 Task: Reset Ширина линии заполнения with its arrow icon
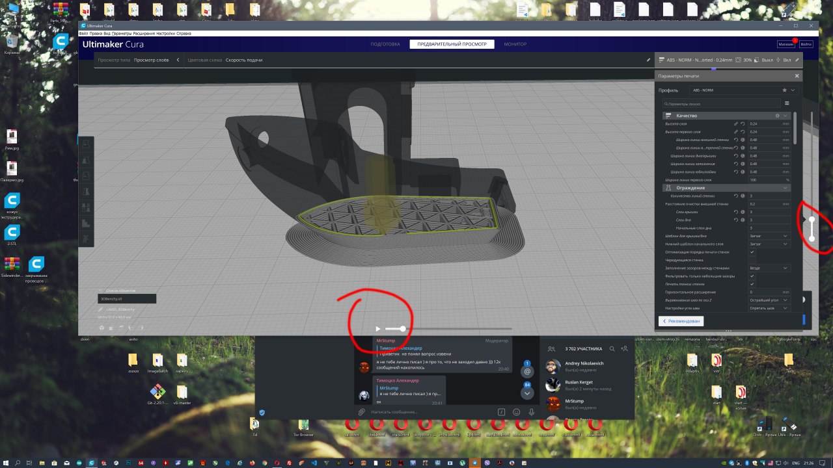point(736,164)
